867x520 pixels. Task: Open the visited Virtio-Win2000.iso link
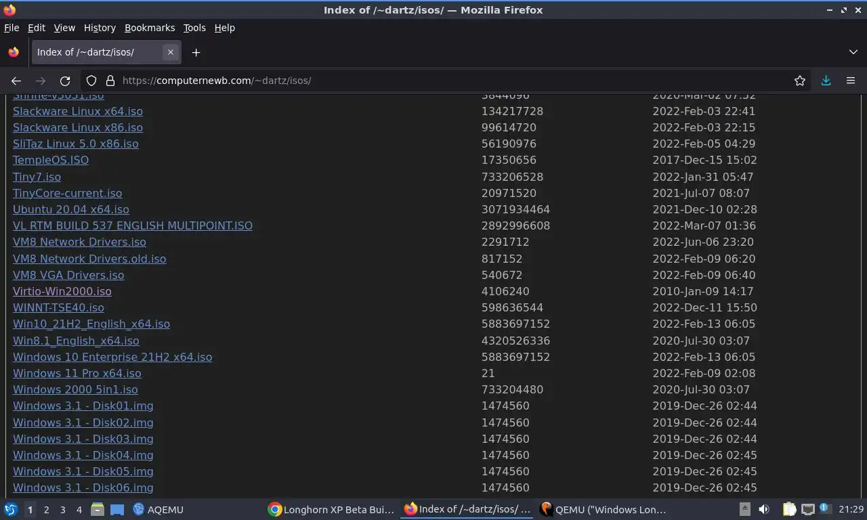[x=62, y=291]
